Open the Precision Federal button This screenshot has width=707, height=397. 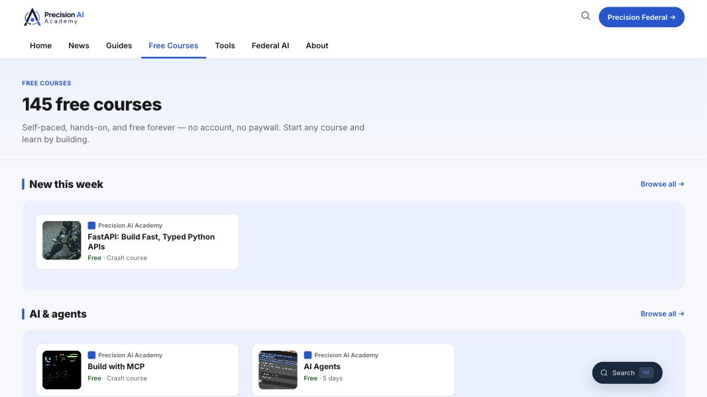[x=641, y=17]
